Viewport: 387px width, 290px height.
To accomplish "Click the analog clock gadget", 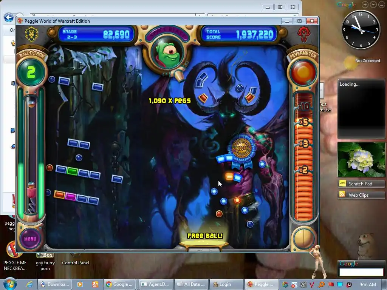I will pyautogui.click(x=361, y=30).
